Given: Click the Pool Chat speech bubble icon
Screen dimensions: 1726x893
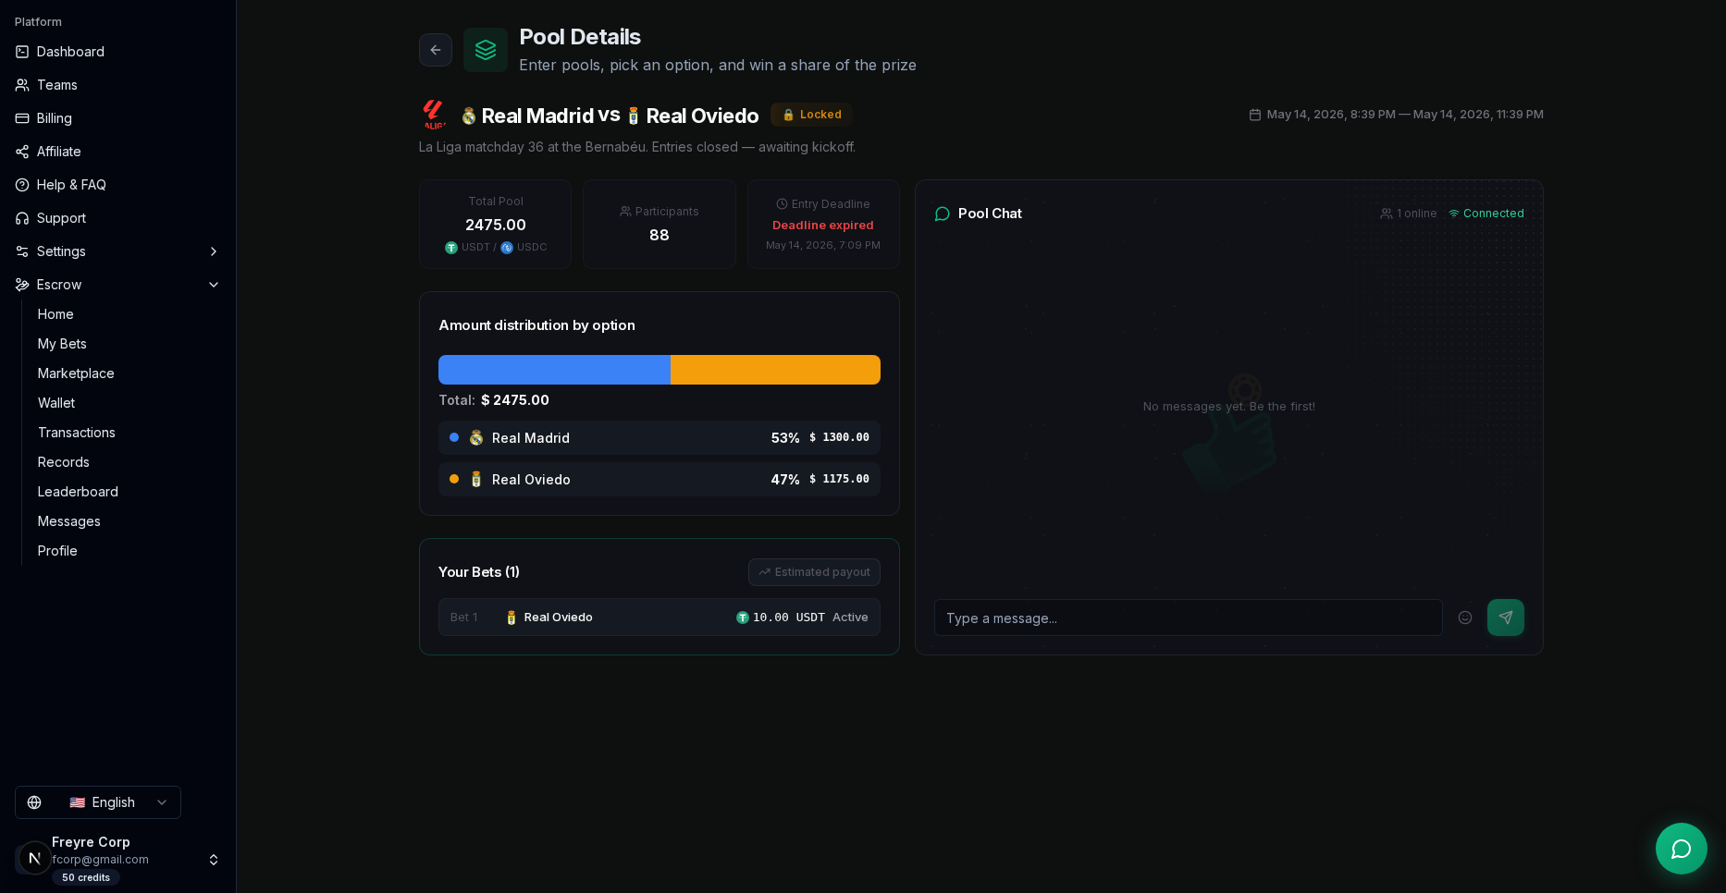Looking at the screenshot, I should (943, 214).
